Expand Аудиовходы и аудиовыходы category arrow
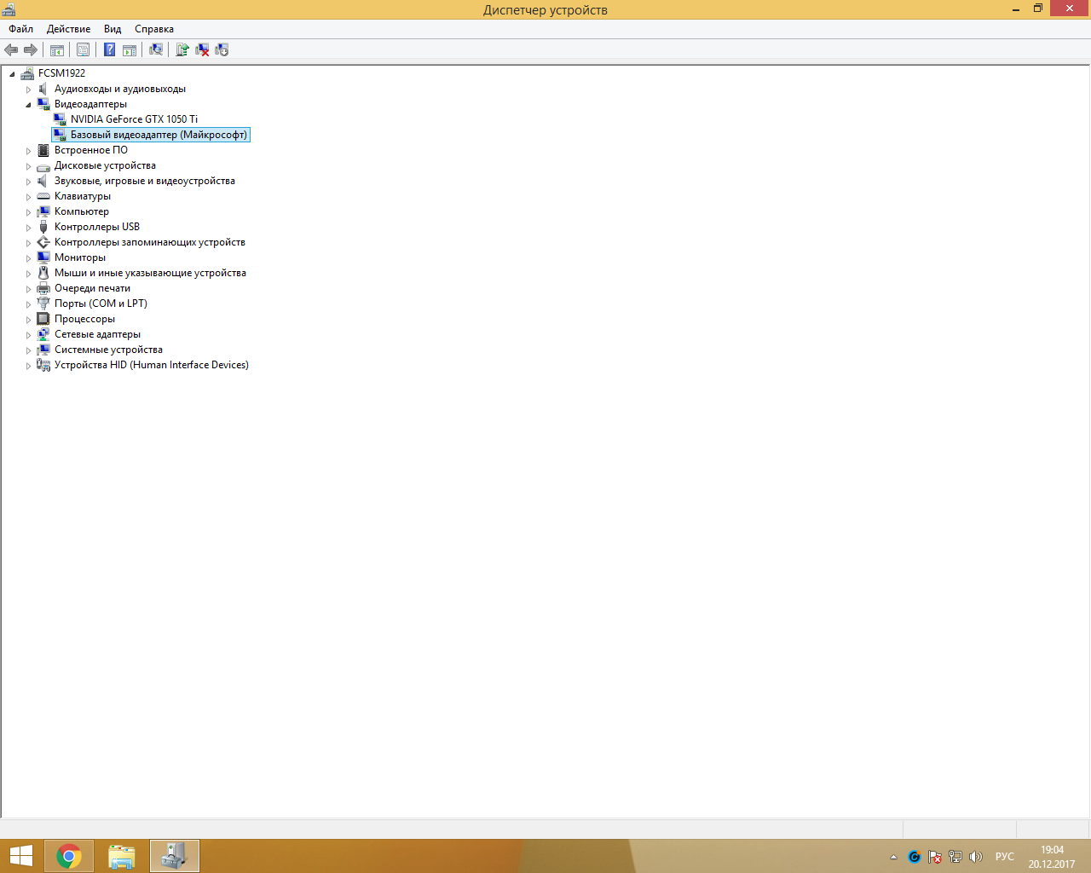This screenshot has width=1091, height=873. click(x=28, y=89)
